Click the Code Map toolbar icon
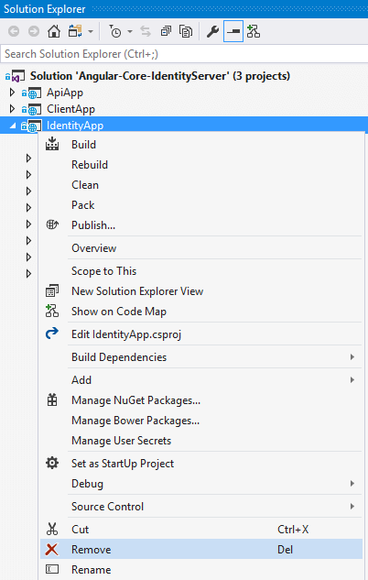 pyautogui.click(x=254, y=32)
